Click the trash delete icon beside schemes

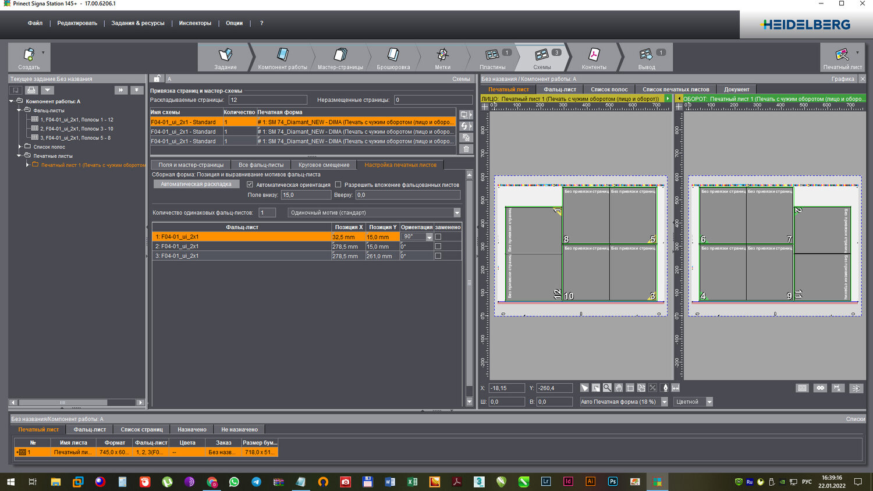click(x=466, y=150)
